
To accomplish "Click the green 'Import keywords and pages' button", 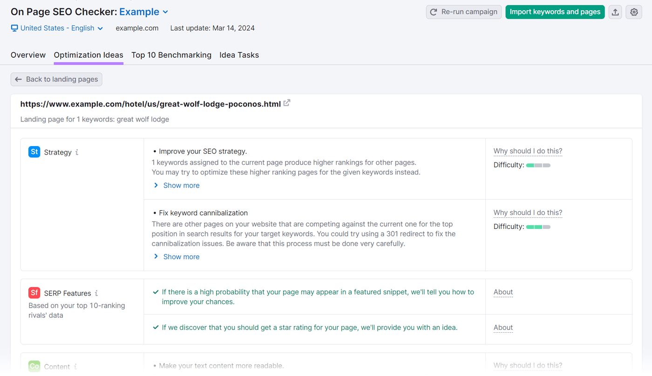I will coord(555,12).
